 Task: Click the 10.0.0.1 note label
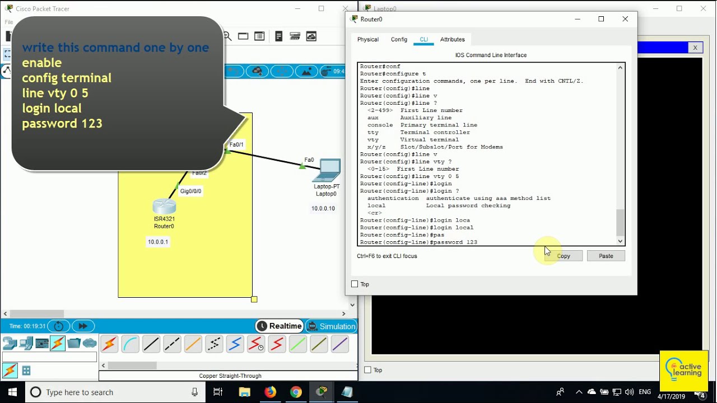(158, 242)
